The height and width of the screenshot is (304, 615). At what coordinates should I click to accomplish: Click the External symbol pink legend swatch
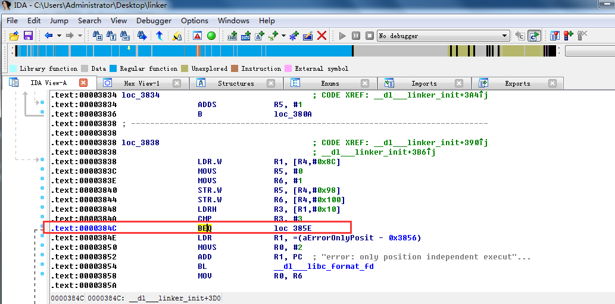click(288, 68)
